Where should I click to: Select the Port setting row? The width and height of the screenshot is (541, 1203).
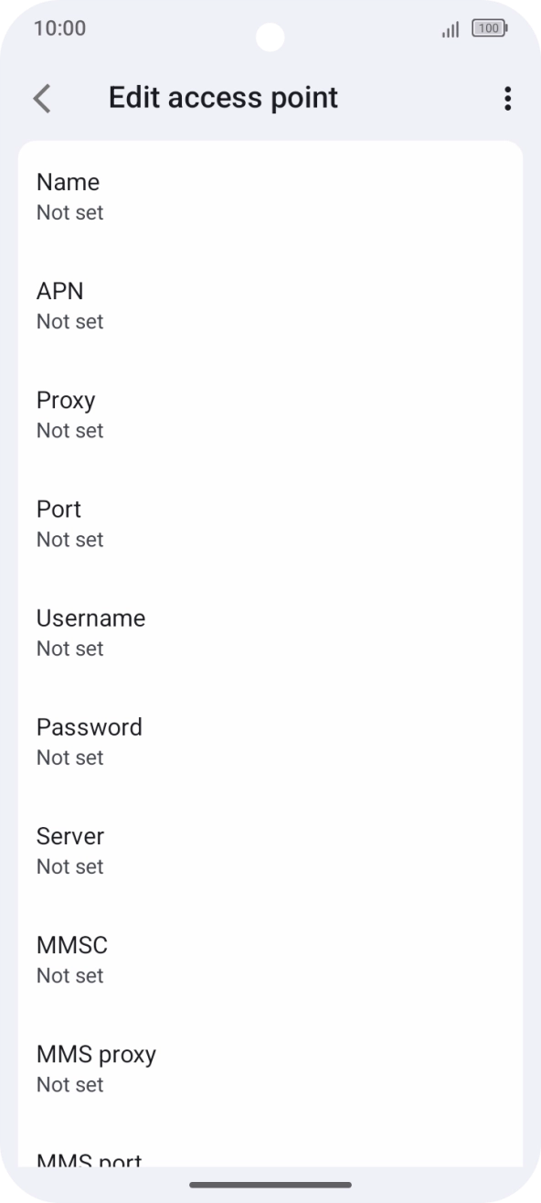coord(270,523)
